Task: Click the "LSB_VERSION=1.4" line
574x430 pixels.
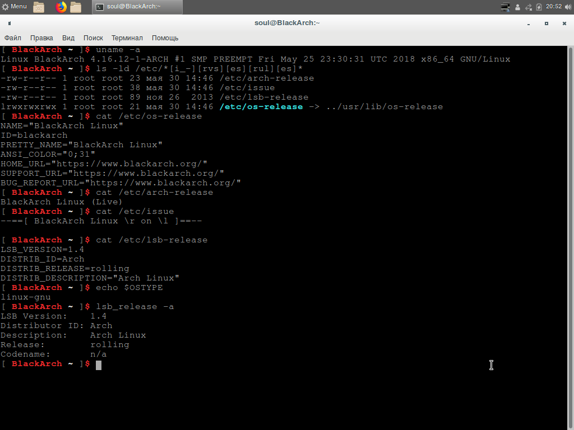Action: (43, 249)
